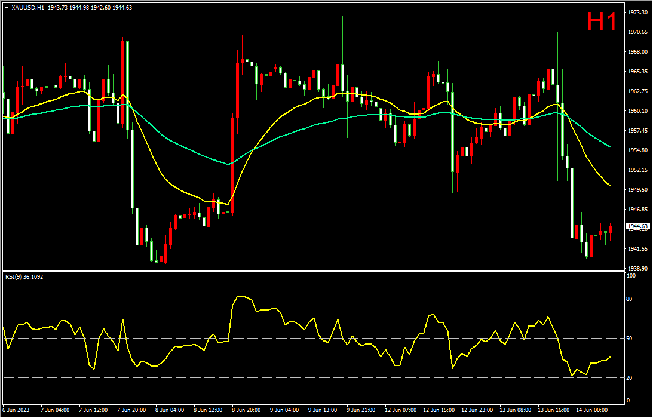Click the 8 Jun 20:00 time label
653x418 pixels.
pos(247,410)
